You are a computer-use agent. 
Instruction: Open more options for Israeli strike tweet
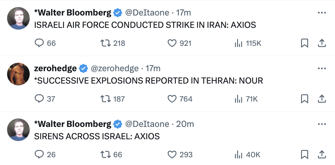[322, 13]
